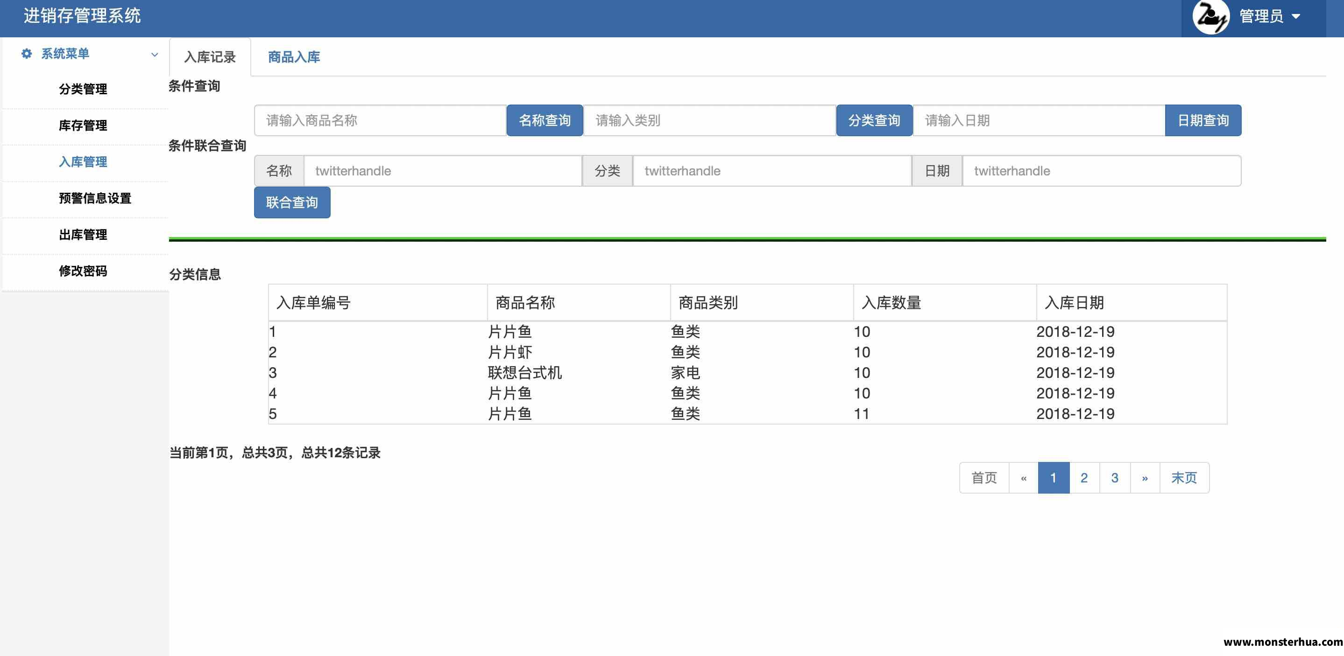Click the administrator avatar image

[x=1210, y=17]
